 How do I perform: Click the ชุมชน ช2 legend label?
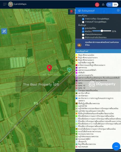click(82, 88)
